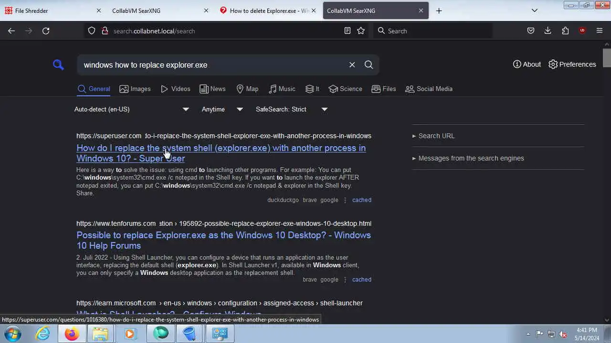Screen dimensions: 611x343
Task: Click the insecure connection padlock icon
Action: [105, 31]
